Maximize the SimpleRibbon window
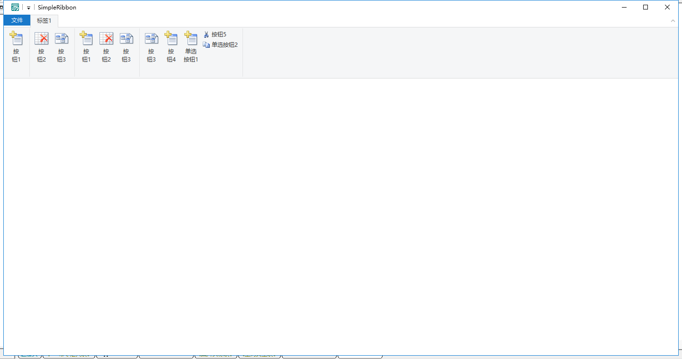This screenshot has width=682, height=359. 646,7
